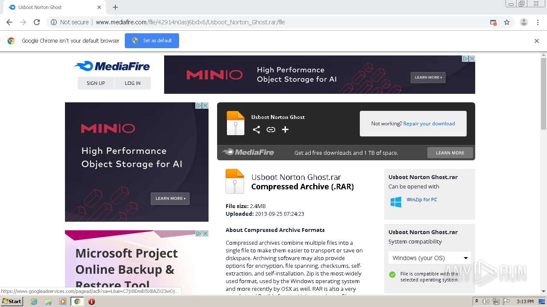Click the Set as default button
This screenshot has height=307, width=547.
point(152,41)
